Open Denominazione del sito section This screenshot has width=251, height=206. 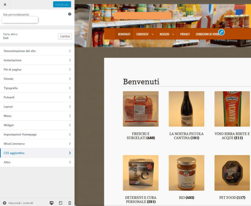[x=37, y=51]
